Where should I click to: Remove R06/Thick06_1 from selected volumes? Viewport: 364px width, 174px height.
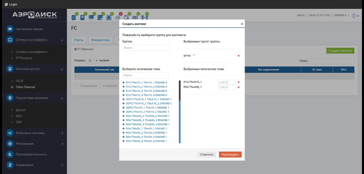239,87
